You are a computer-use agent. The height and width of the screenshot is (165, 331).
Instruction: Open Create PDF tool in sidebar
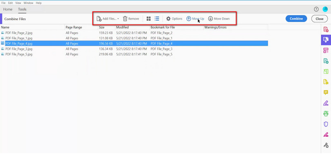click(x=326, y=30)
